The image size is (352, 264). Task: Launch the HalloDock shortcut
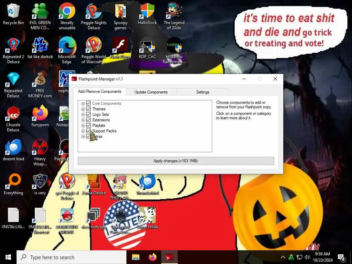[147, 14]
